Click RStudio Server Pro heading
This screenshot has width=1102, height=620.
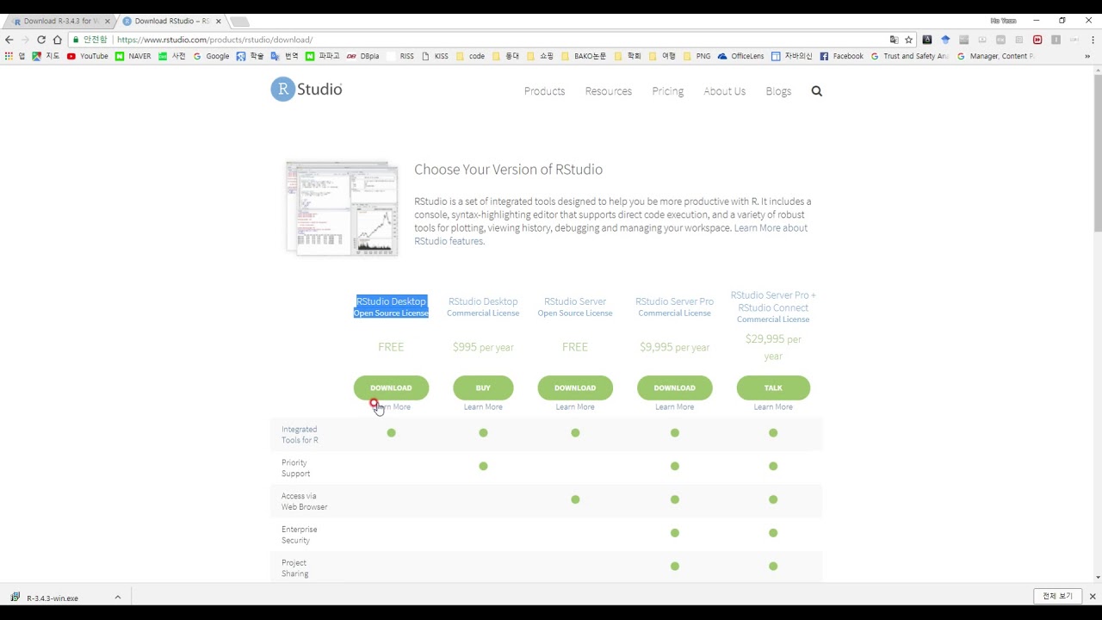674,307
